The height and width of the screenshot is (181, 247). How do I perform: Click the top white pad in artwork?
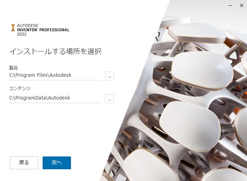click(197, 33)
